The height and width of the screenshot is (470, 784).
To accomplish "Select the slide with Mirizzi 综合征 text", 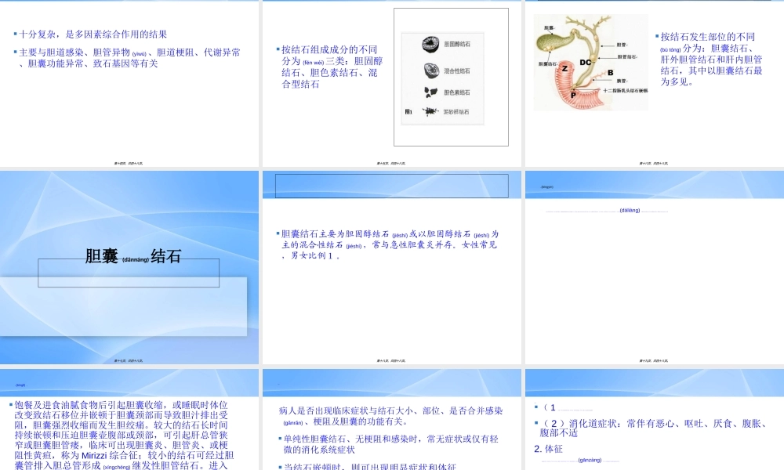I will click(129, 419).
